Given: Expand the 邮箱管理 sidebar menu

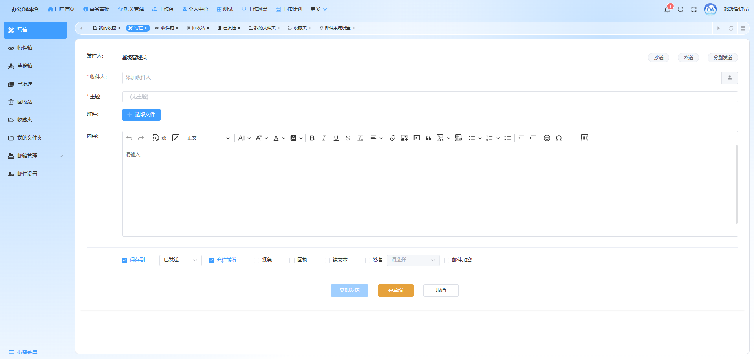Looking at the screenshot, I should pos(35,156).
